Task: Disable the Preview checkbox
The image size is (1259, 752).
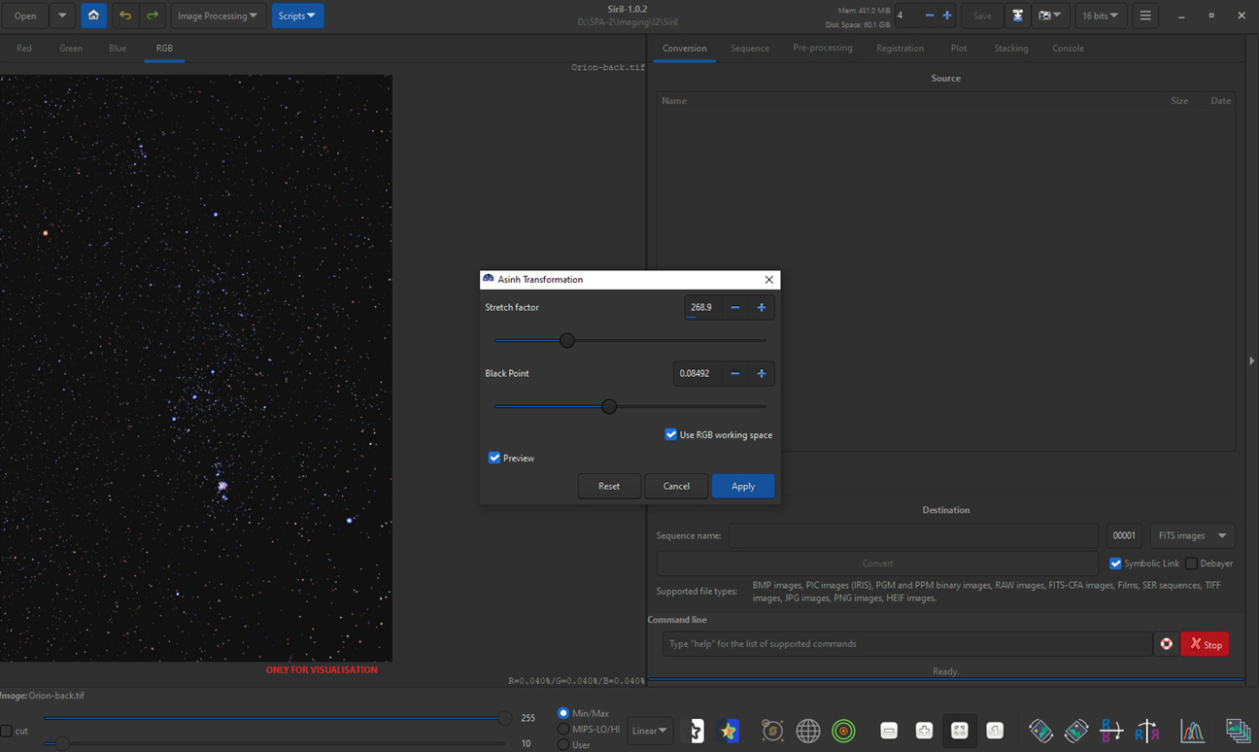Action: (494, 458)
